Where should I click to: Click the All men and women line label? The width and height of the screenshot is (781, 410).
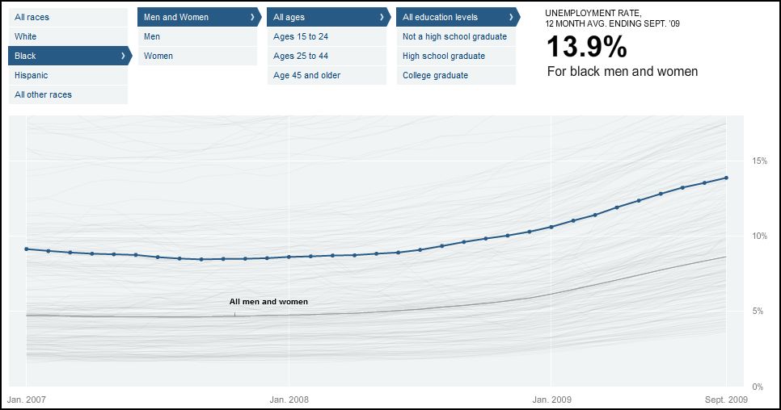tap(268, 301)
